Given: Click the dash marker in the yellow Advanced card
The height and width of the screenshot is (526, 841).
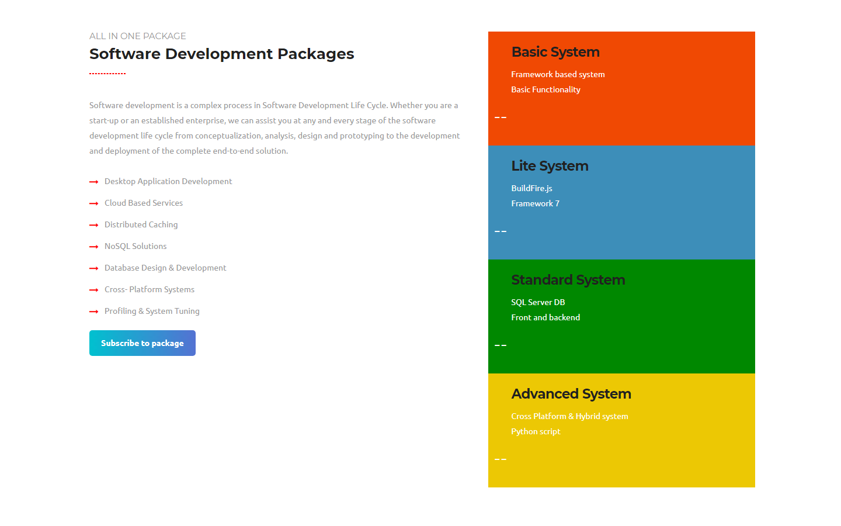Looking at the screenshot, I should pyautogui.click(x=501, y=459).
